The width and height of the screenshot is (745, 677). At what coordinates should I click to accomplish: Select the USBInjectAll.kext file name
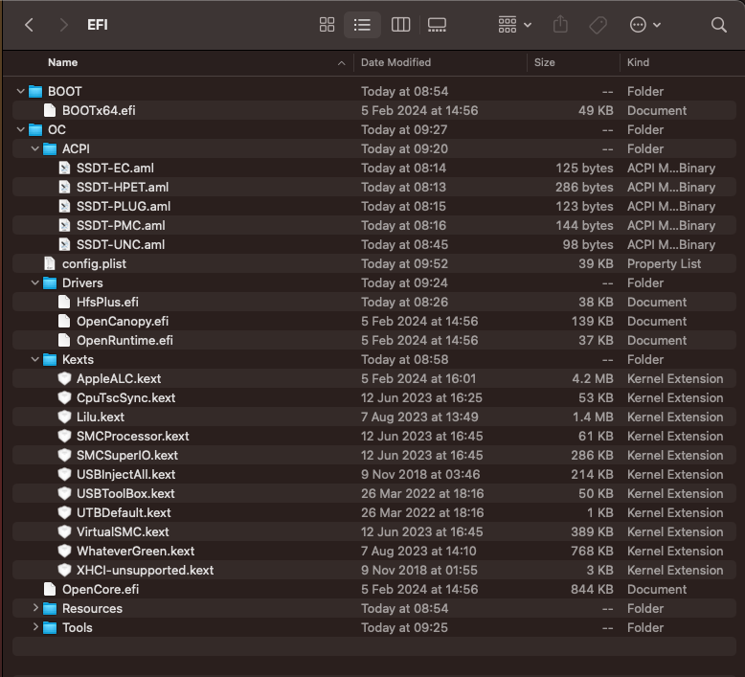(125, 474)
